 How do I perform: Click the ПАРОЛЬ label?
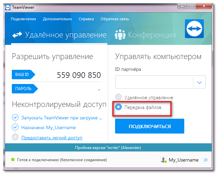click(25, 89)
